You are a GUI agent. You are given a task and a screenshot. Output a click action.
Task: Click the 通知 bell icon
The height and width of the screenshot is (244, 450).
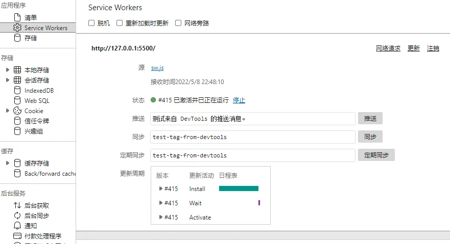pyautogui.click(x=17, y=226)
